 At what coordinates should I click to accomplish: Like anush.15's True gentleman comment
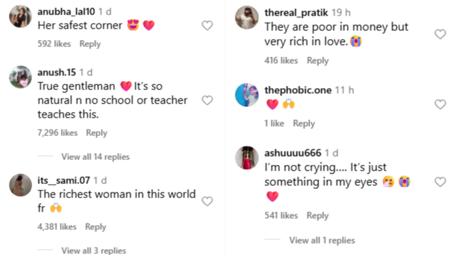pos(208,100)
